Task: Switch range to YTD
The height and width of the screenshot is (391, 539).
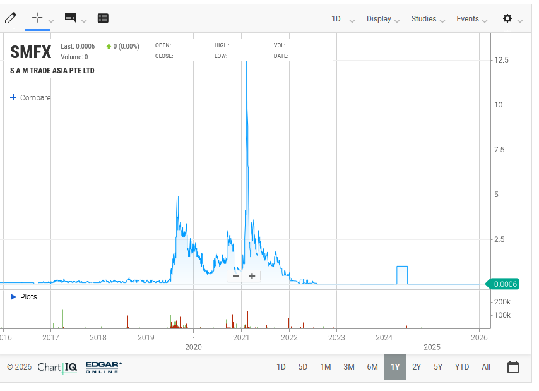Action: 462,367
